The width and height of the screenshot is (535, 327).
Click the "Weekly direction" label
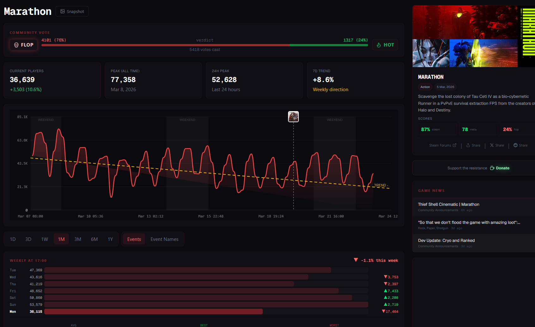[330, 90]
